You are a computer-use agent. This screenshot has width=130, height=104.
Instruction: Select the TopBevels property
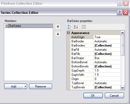coord(82,87)
